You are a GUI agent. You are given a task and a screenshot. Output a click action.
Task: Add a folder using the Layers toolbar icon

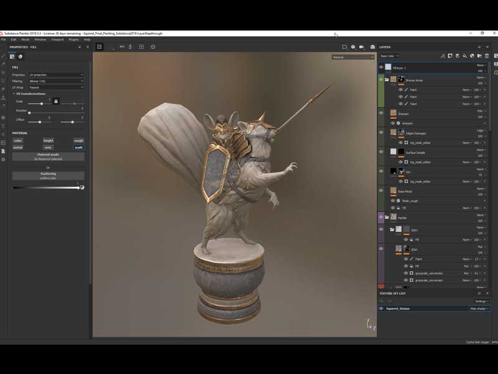(x=479, y=55)
